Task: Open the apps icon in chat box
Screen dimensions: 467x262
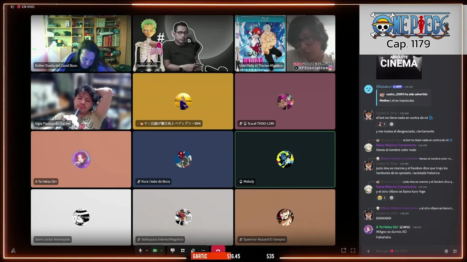Action: pos(455,251)
